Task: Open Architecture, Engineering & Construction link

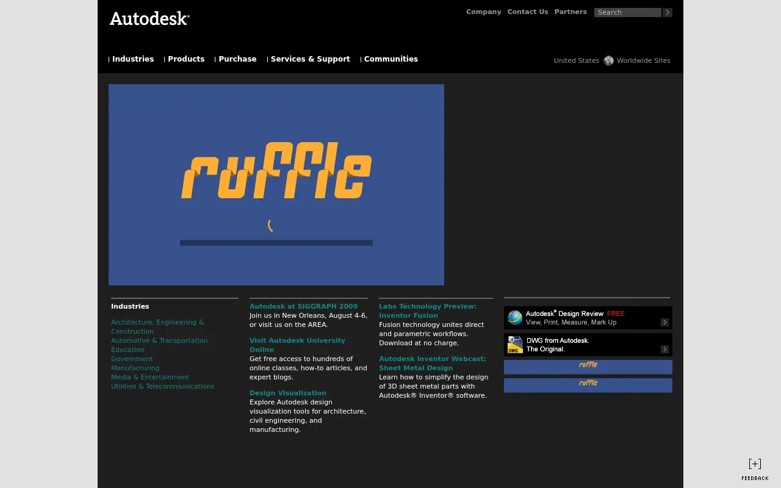Action: click(x=157, y=327)
